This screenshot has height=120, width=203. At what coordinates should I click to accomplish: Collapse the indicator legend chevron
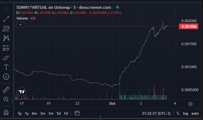[20, 25]
